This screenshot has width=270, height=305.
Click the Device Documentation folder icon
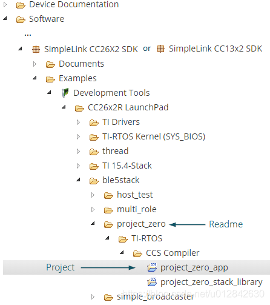[21, 5]
